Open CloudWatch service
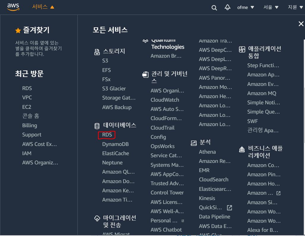Screen dimensions: 305x236 165,100
